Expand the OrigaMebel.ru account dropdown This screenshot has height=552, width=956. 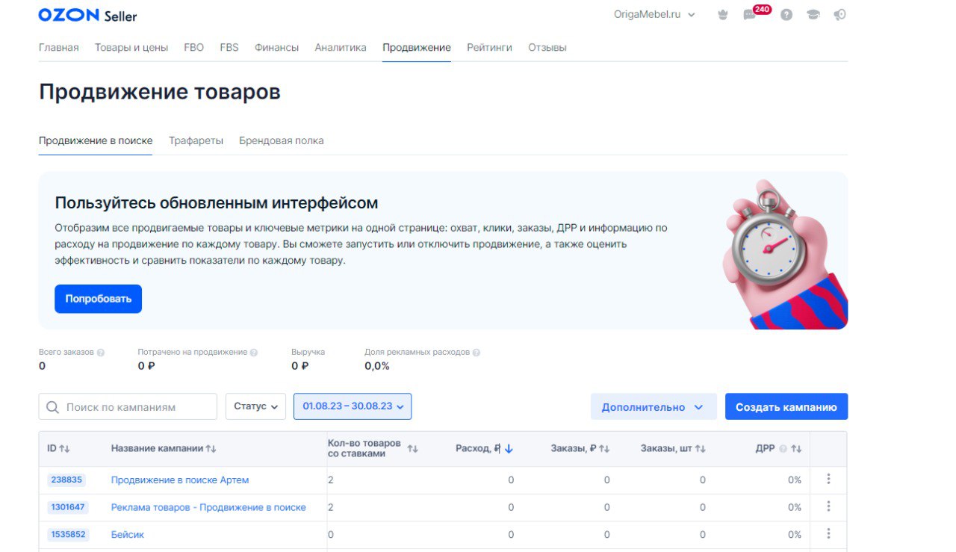(654, 14)
